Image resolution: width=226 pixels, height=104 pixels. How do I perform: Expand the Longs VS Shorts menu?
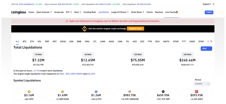click(120, 12)
